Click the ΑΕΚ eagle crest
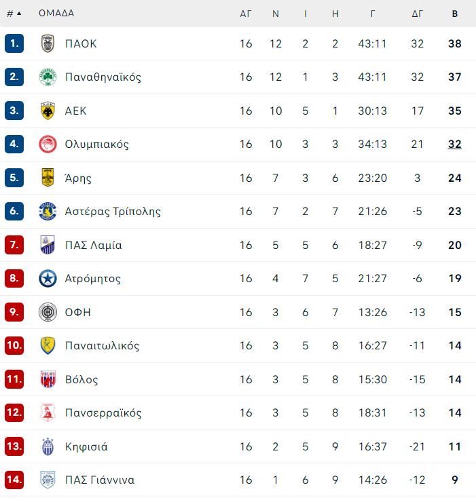 point(48,111)
